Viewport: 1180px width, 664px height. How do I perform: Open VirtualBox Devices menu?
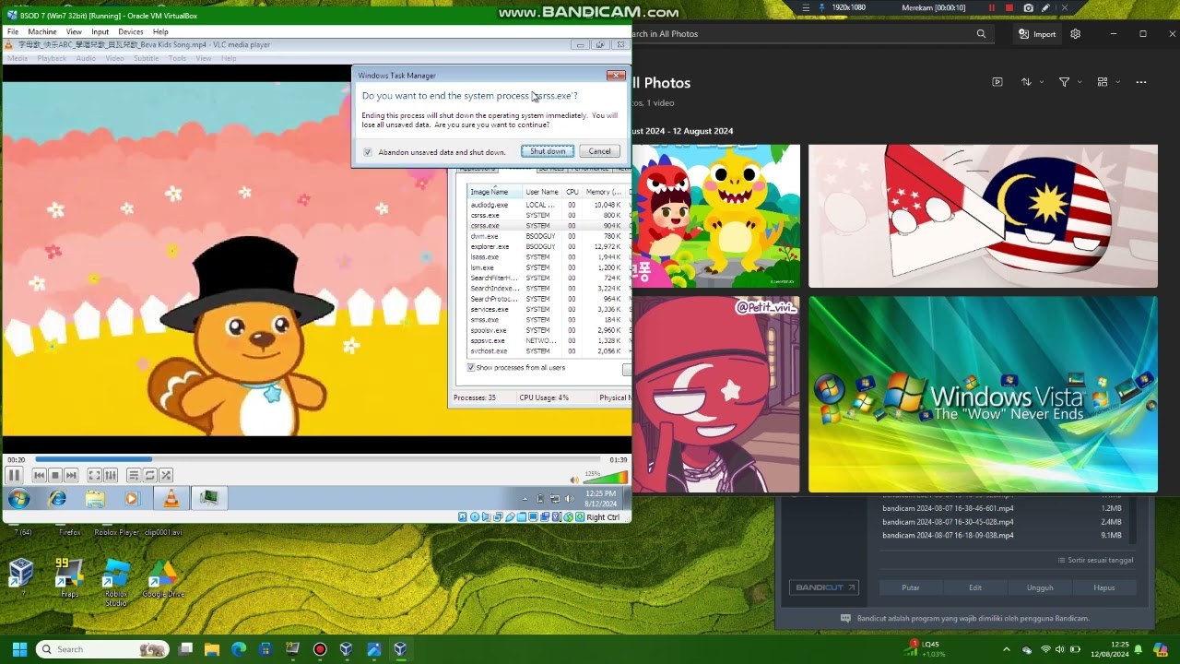pos(131,31)
